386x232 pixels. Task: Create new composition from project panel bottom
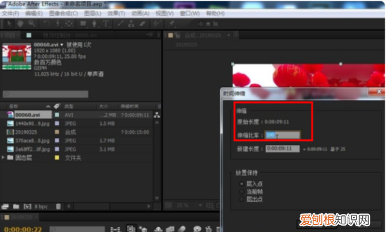pos(27,206)
